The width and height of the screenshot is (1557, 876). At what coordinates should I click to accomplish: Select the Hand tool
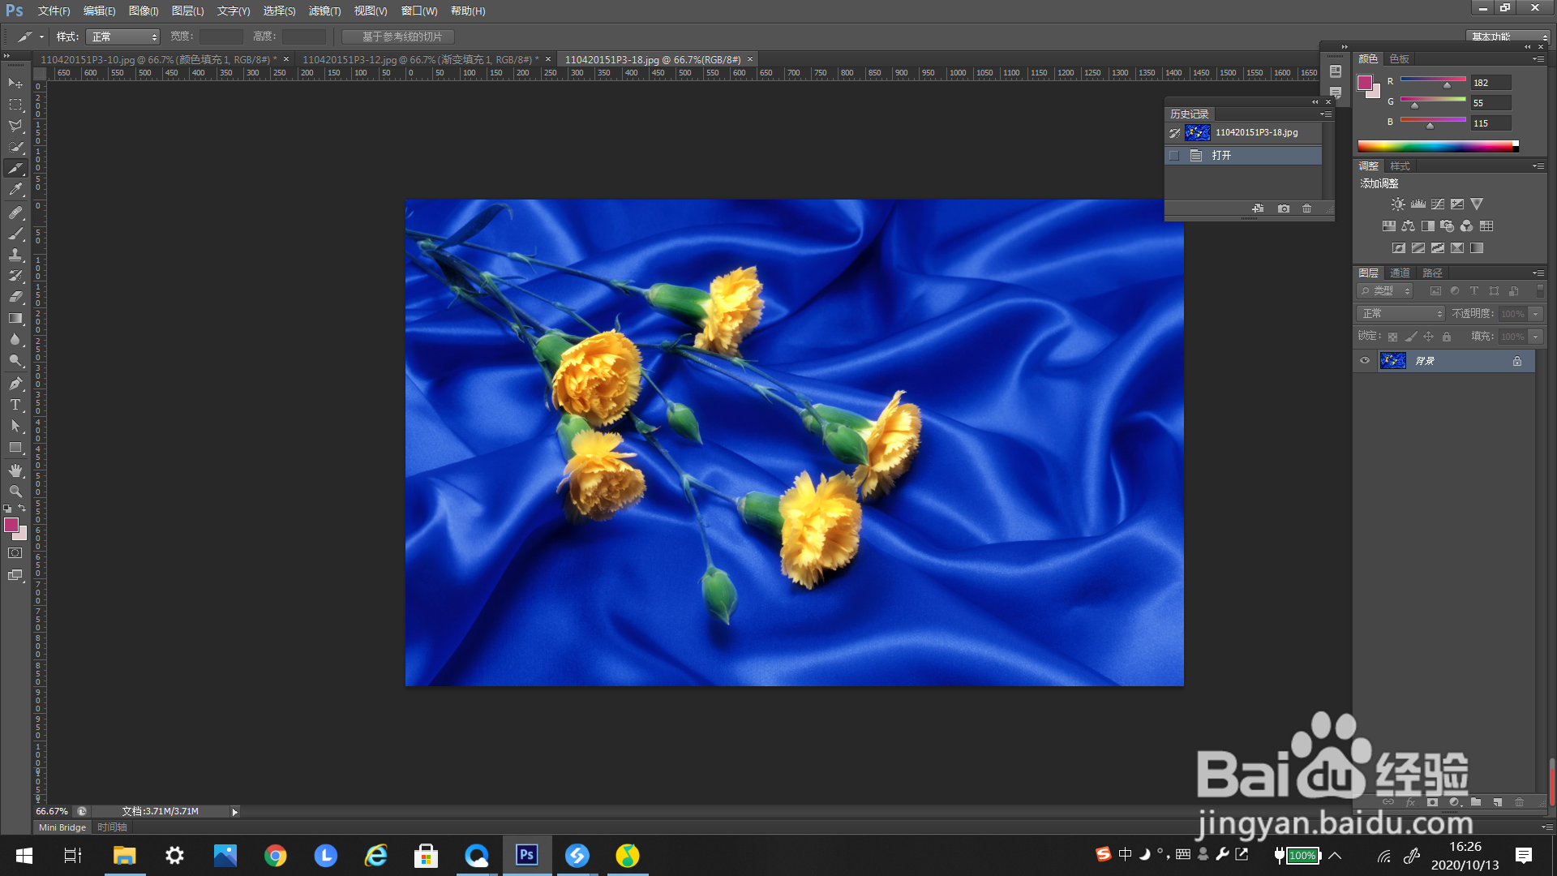(x=15, y=470)
